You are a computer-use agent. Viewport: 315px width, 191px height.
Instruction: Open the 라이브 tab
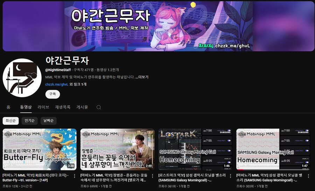(x=43, y=107)
